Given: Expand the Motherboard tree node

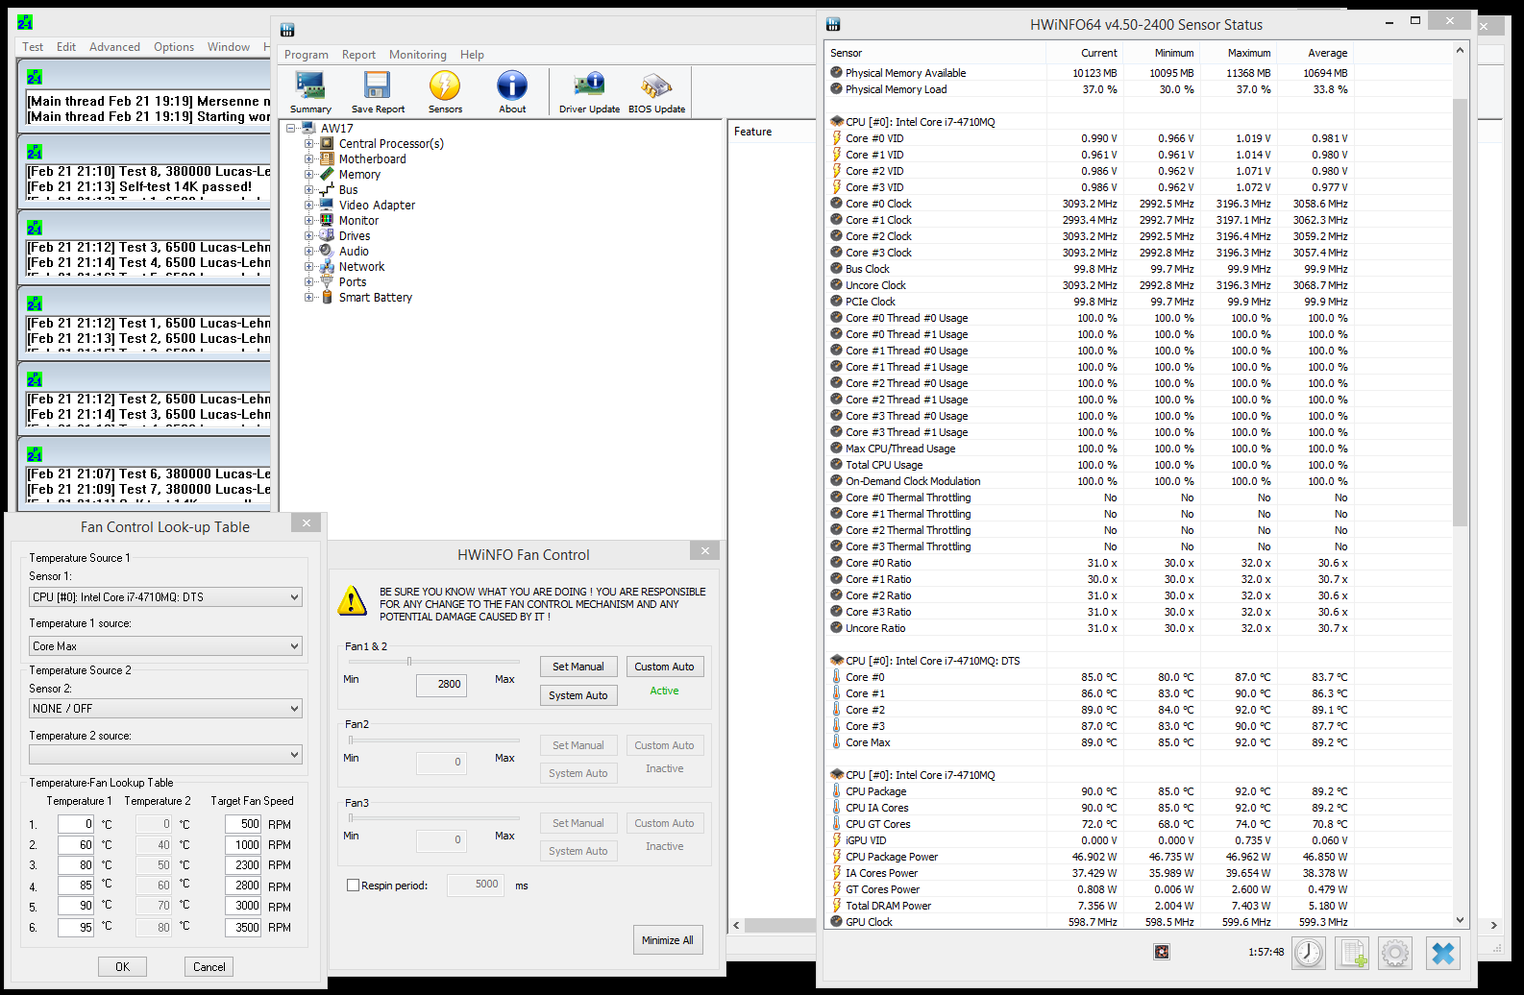Looking at the screenshot, I should (x=309, y=158).
